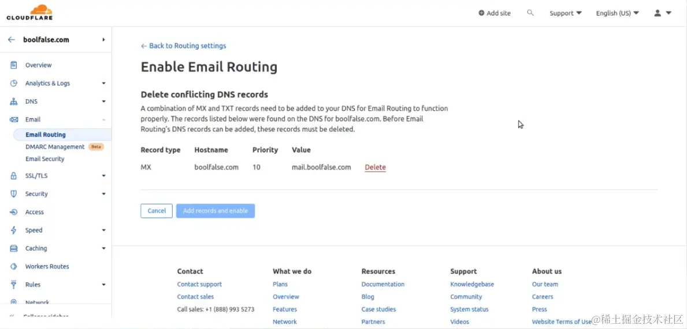This screenshot has height=329, width=687.
Task: Click the MX record type cell
Action: pos(146,167)
